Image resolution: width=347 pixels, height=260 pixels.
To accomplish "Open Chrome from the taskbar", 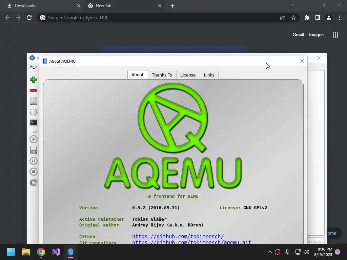I will [x=41, y=252].
